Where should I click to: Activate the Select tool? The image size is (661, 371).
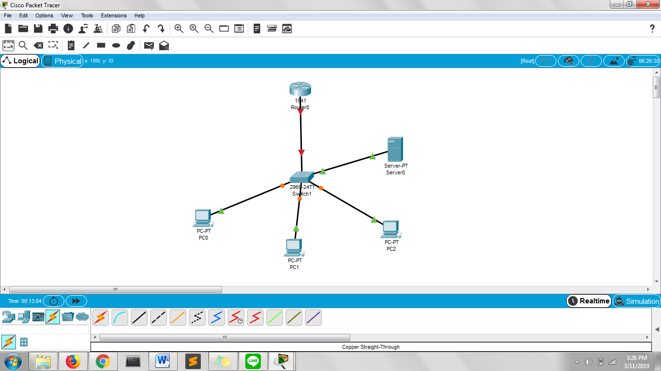click(x=8, y=45)
